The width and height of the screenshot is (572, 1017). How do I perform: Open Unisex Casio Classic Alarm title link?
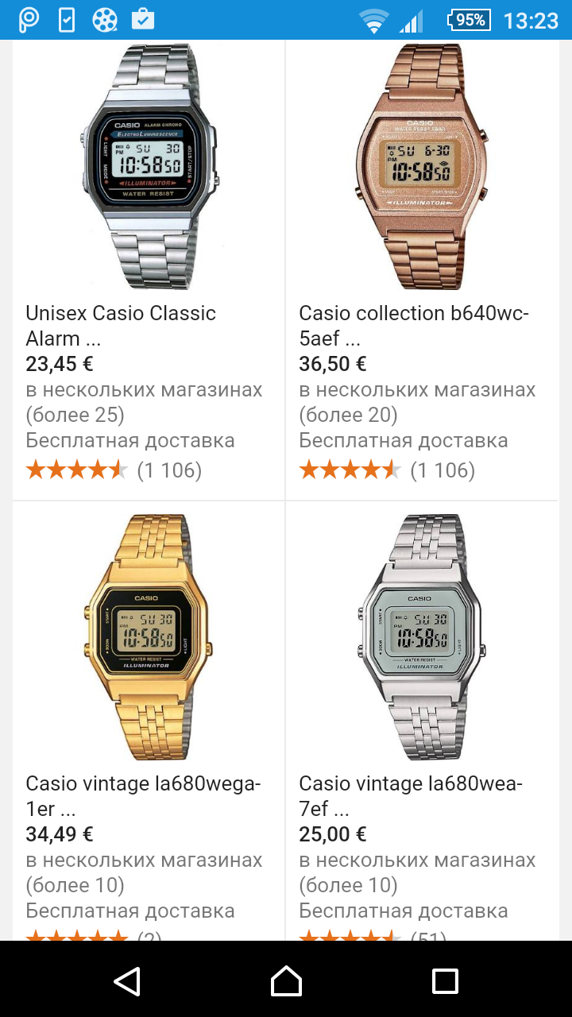point(121,326)
